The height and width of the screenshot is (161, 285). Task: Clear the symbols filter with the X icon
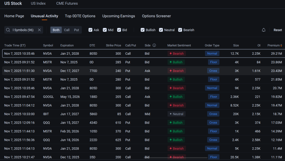39,30
